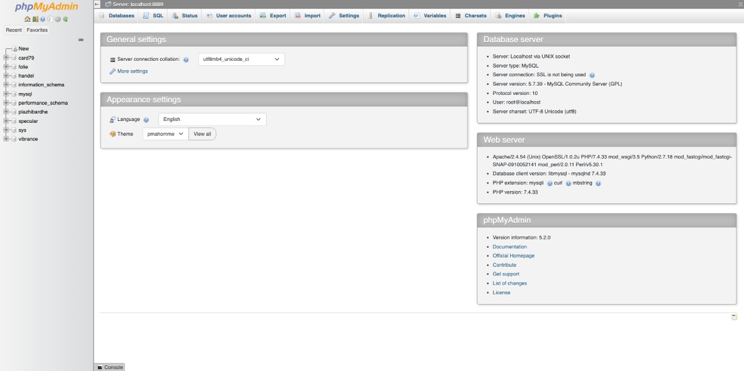This screenshot has width=744, height=371.
Task: Open the Import tab
Action: [x=308, y=16]
